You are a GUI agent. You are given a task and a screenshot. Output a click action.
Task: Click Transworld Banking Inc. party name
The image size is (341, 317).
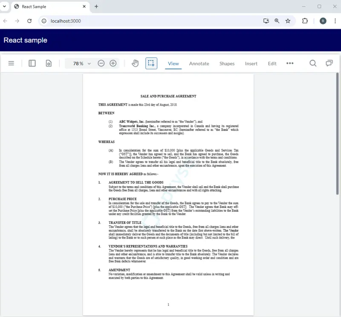137,126
